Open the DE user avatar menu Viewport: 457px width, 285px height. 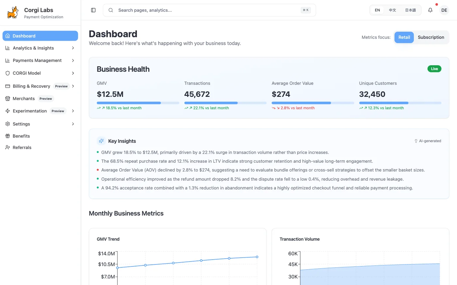pos(444,10)
